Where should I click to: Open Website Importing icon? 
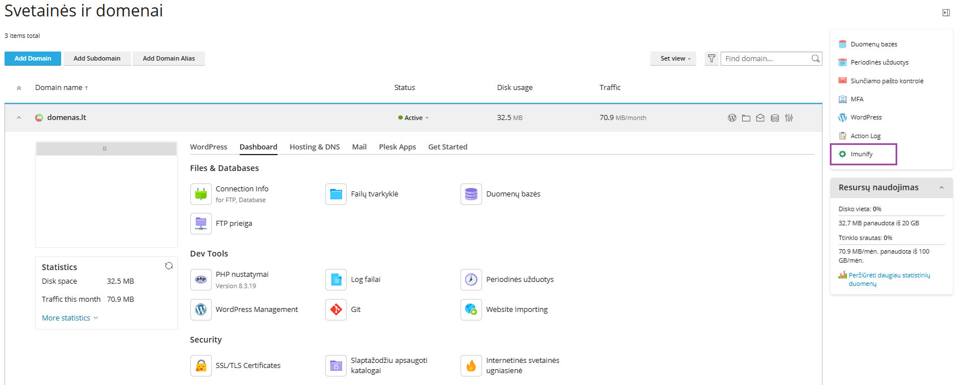click(471, 310)
